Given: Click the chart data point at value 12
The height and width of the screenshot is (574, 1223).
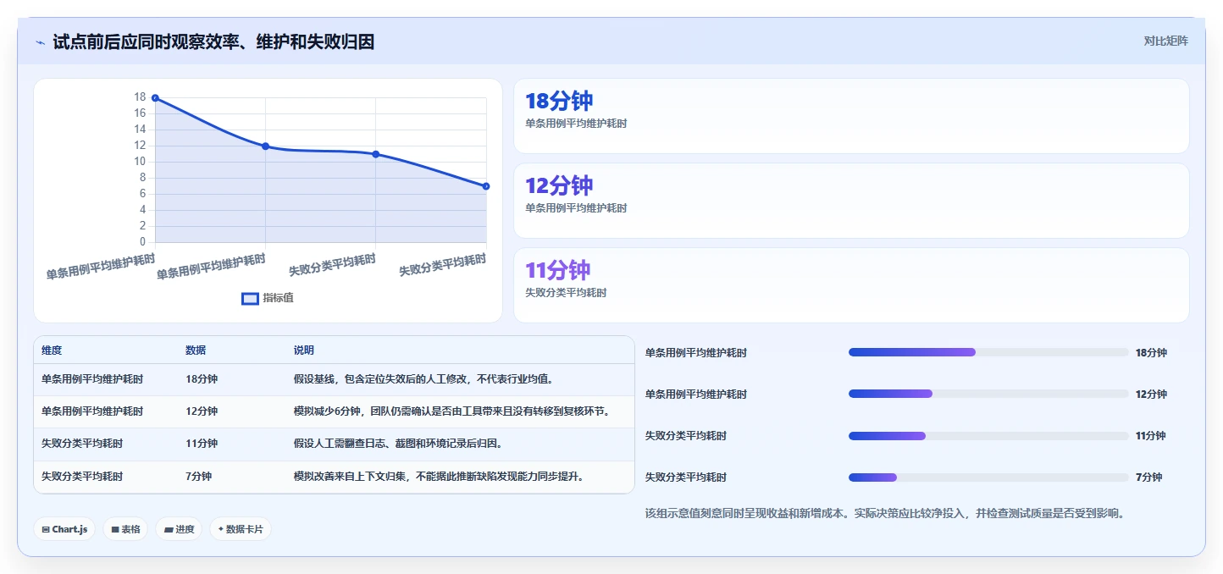Looking at the screenshot, I should pos(265,146).
